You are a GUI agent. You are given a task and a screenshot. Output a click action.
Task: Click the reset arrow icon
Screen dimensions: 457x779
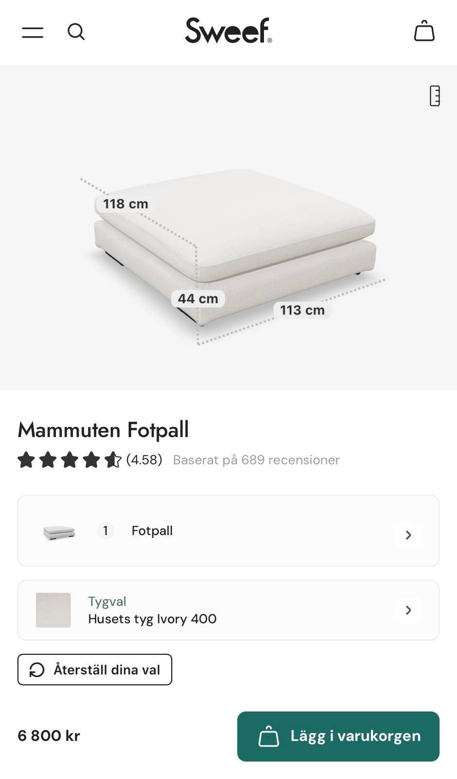tap(37, 670)
